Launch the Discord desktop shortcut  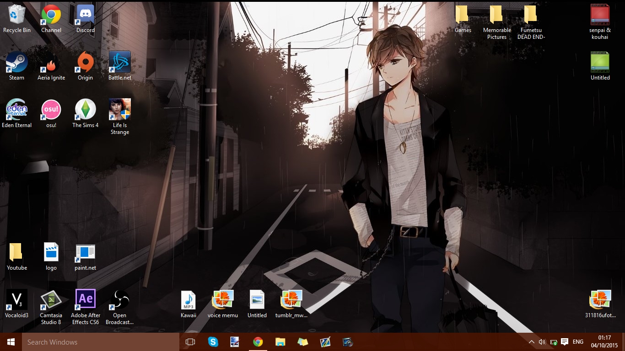85,19
